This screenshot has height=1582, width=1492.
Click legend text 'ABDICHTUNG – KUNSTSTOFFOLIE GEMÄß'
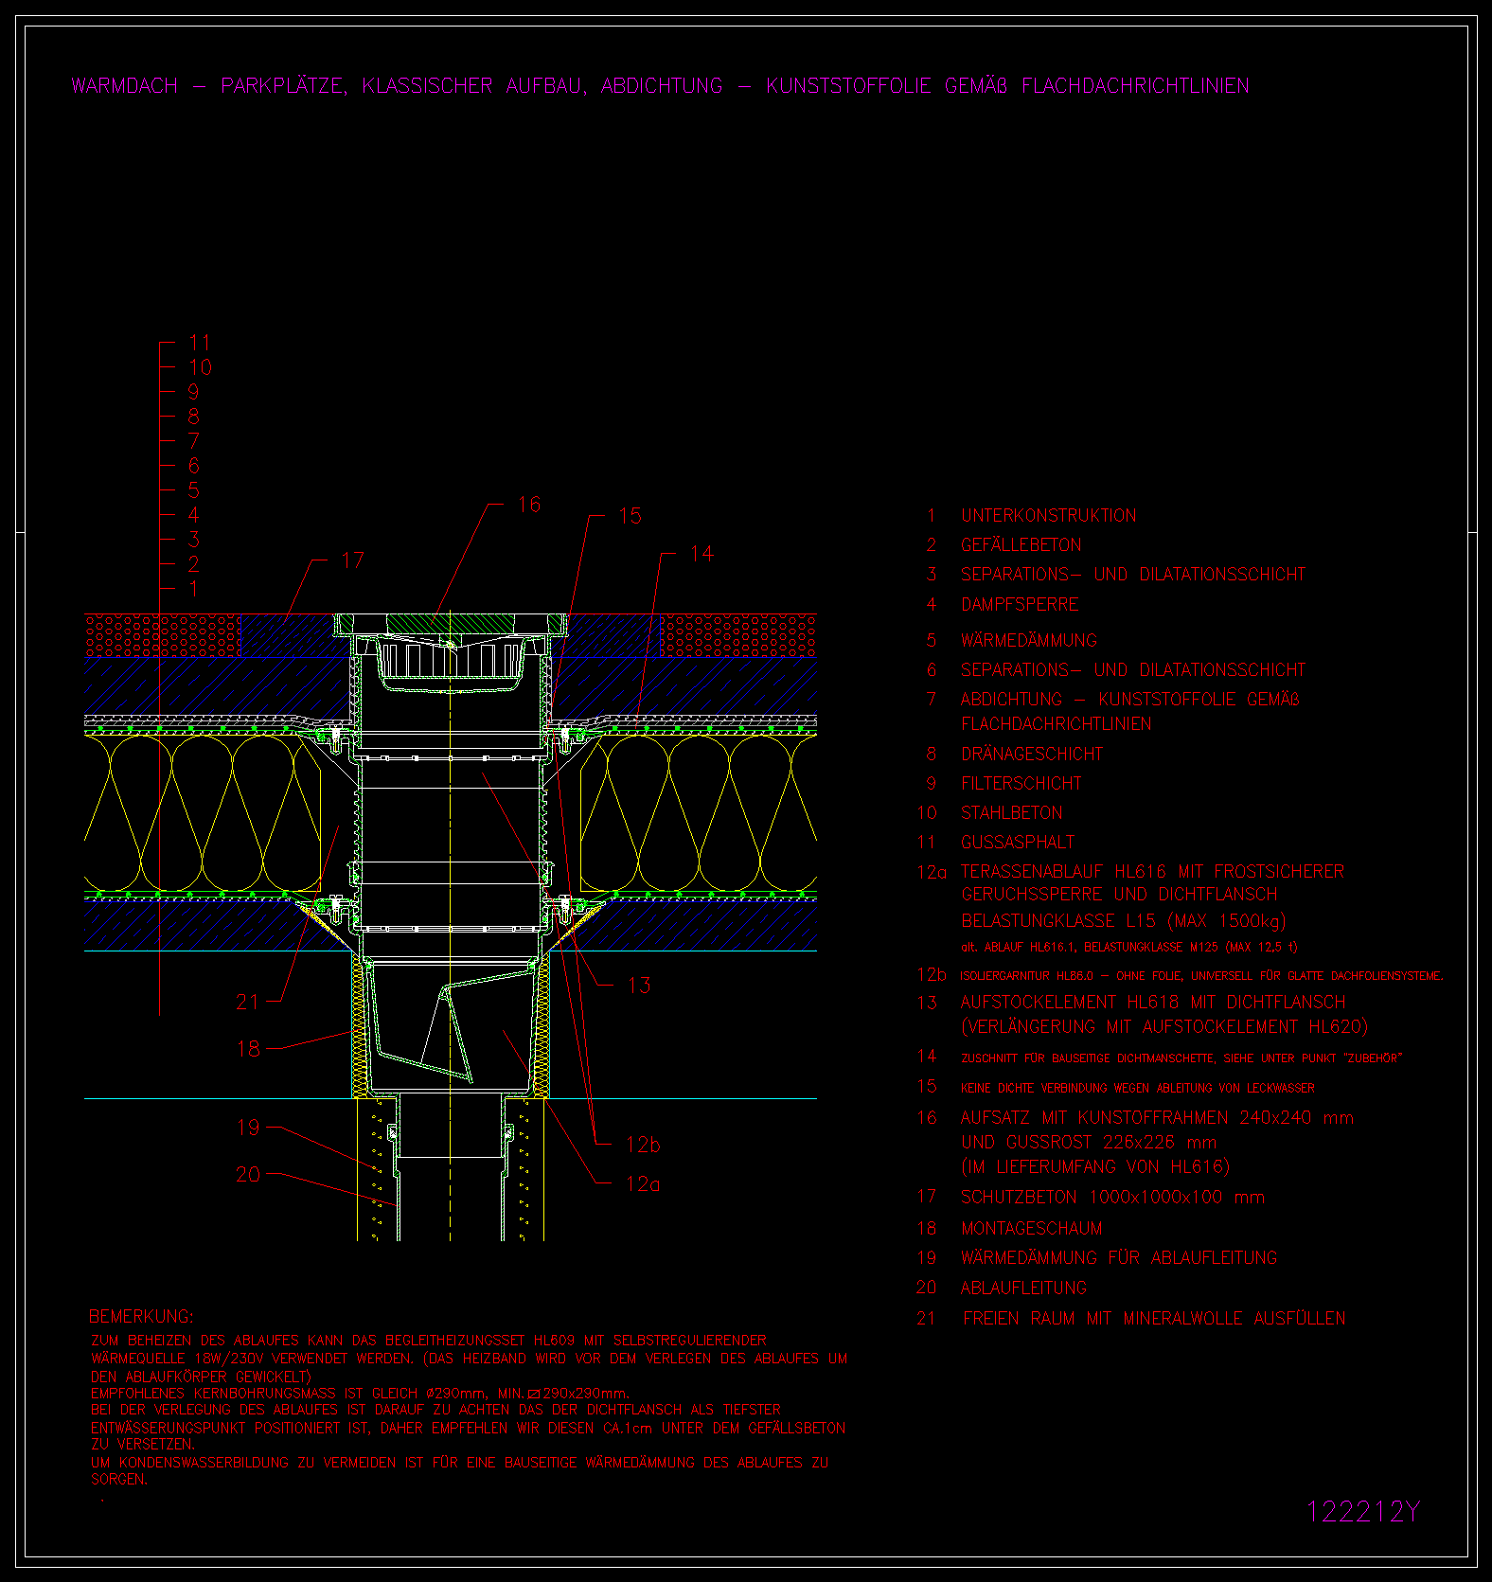click(1129, 700)
